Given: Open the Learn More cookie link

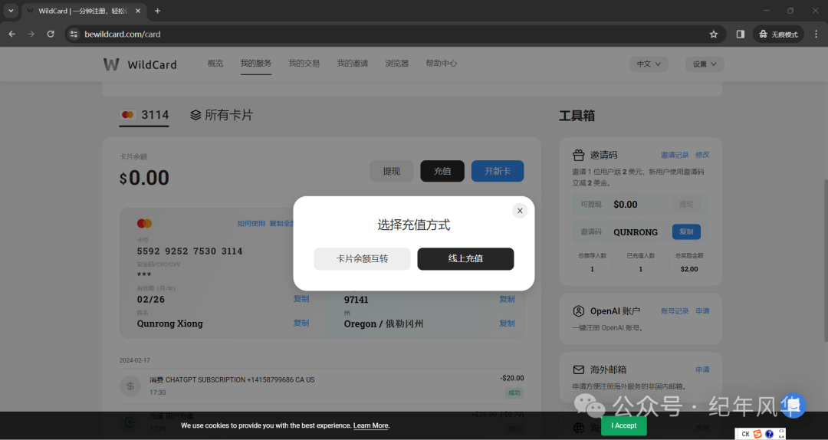Looking at the screenshot, I should tap(371, 425).
